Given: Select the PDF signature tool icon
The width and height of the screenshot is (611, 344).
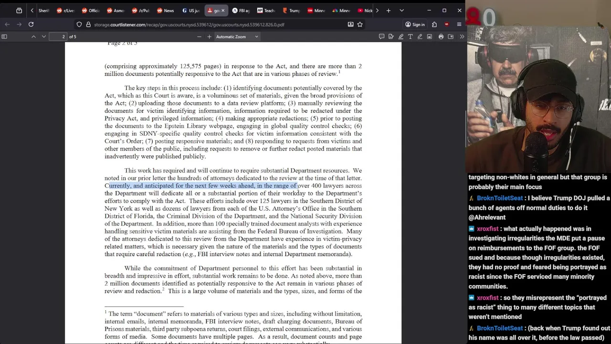Looking at the screenshot, I should (391, 37).
